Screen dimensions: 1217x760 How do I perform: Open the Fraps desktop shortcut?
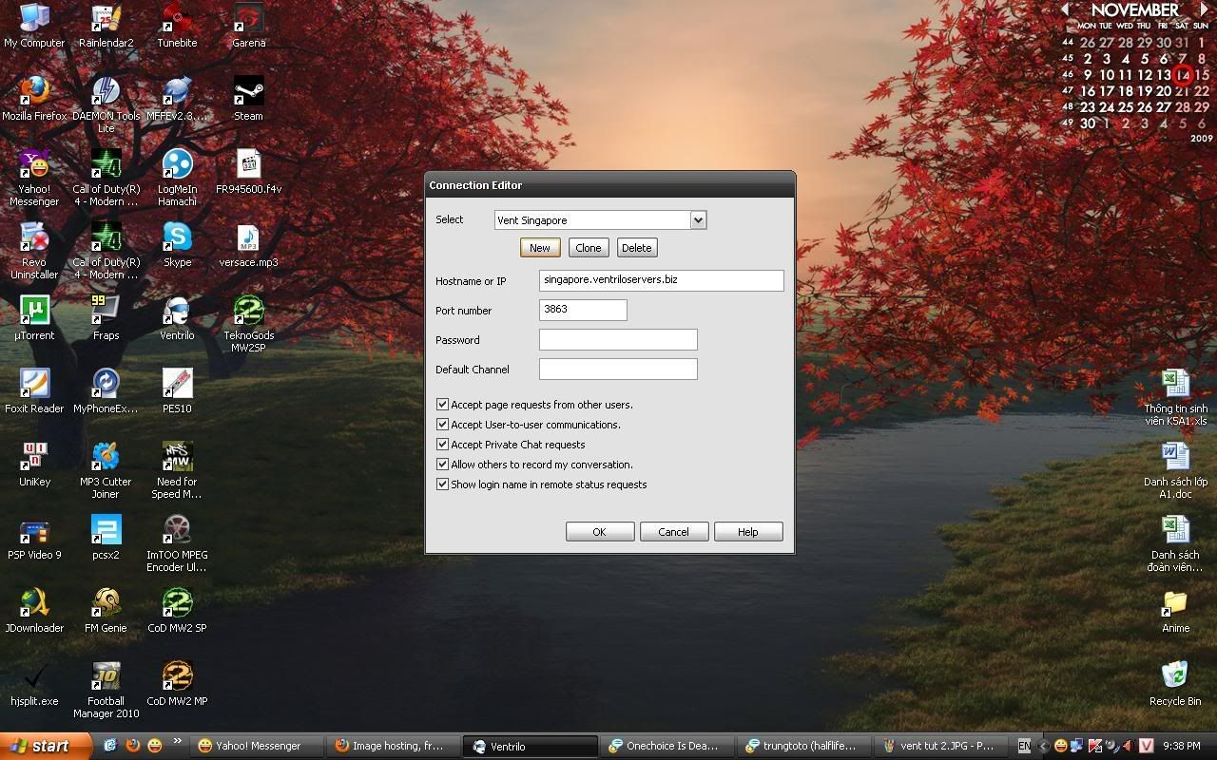tap(106, 318)
